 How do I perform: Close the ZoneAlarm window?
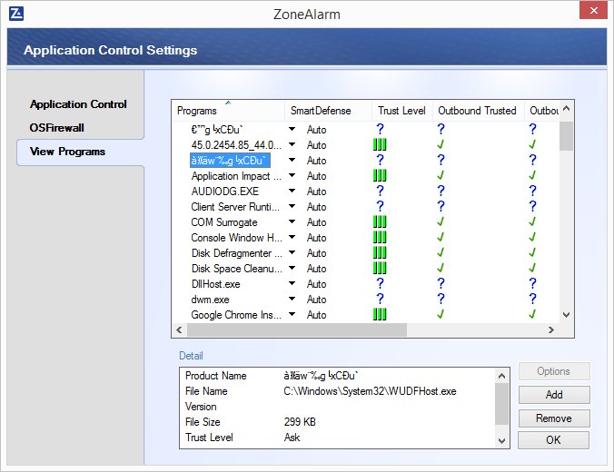(x=594, y=10)
